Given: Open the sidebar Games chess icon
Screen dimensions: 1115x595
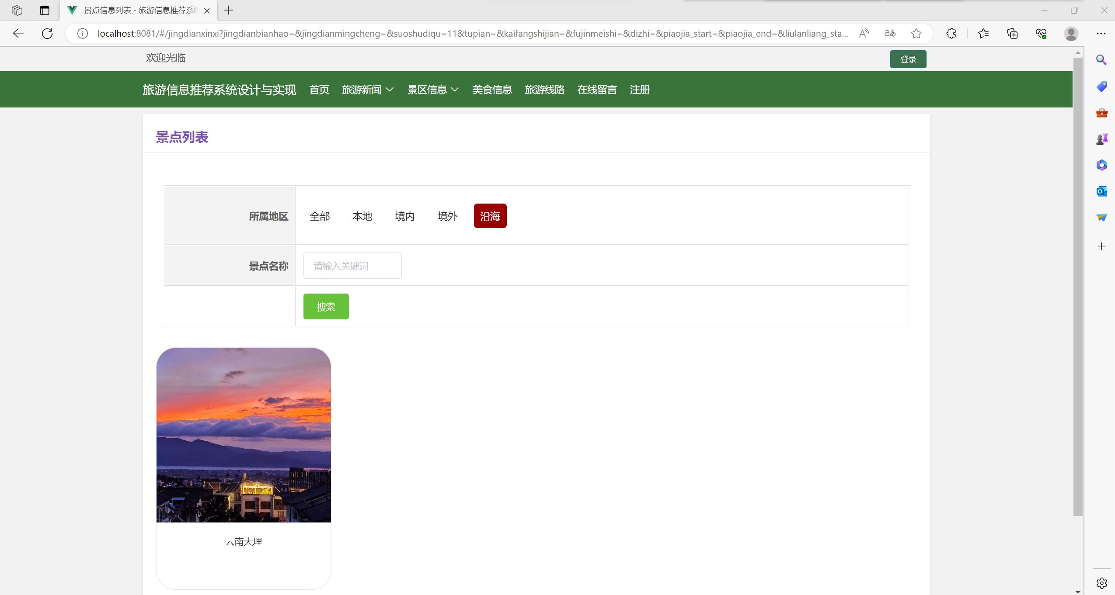Looking at the screenshot, I should tap(1101, 139).
